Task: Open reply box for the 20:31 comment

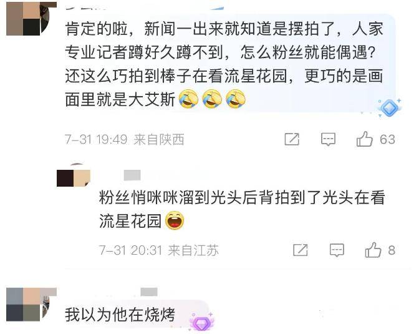Action: [x=337, y=250]
